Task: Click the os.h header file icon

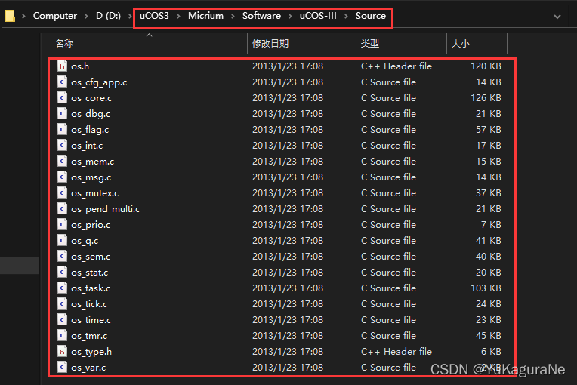Action: 62,66
